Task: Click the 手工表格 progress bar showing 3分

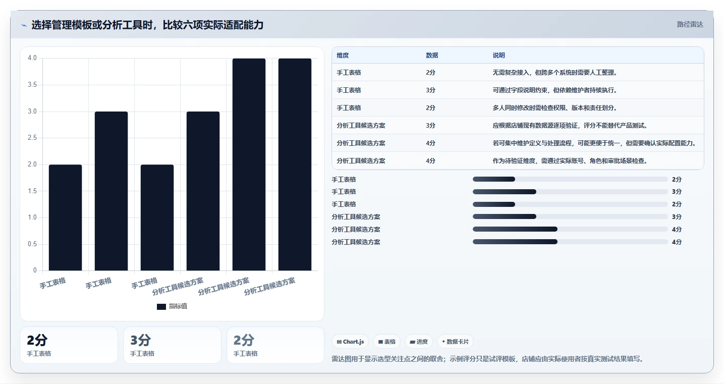Action: [x=570, y=192]
